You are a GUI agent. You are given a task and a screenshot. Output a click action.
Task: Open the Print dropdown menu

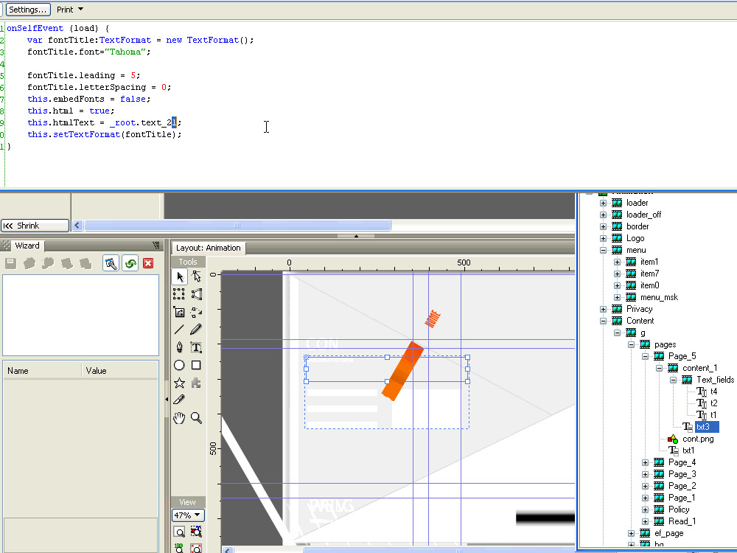click(x=70, y=10)
